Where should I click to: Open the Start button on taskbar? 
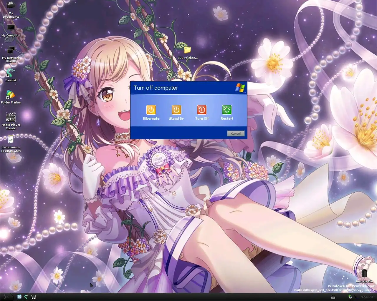6,297
